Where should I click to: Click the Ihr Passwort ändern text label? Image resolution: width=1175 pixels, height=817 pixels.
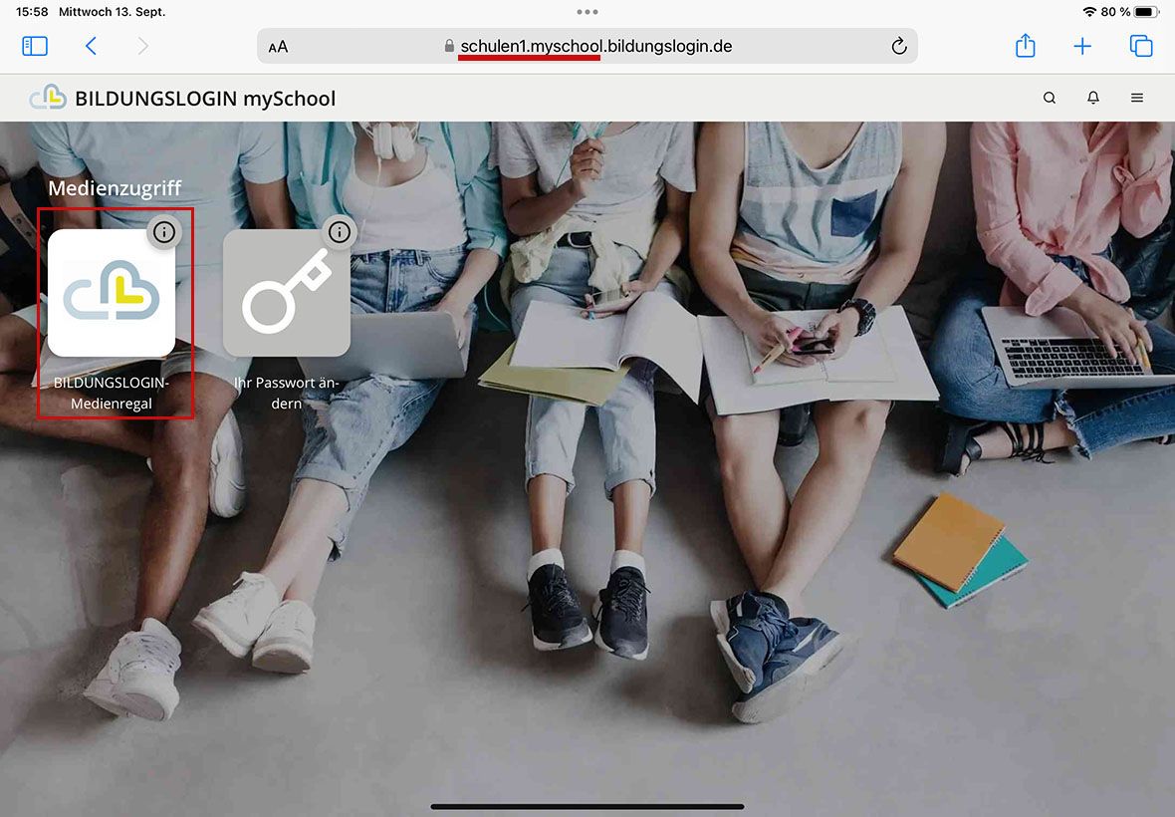point(286,394)
